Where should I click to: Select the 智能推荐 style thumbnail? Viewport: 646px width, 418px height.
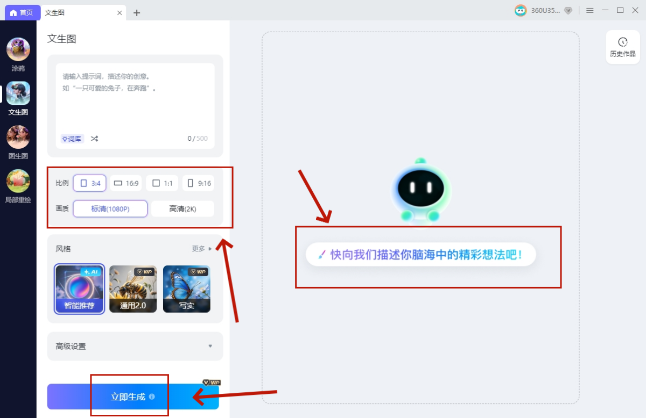coord(79,289)
